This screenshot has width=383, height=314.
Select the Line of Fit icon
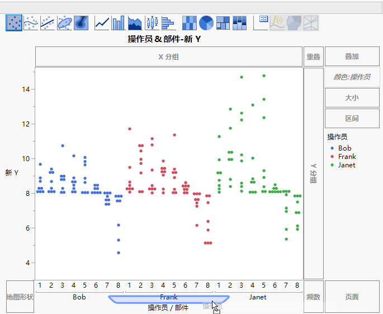pyautogui.click(x=48, y=23)
